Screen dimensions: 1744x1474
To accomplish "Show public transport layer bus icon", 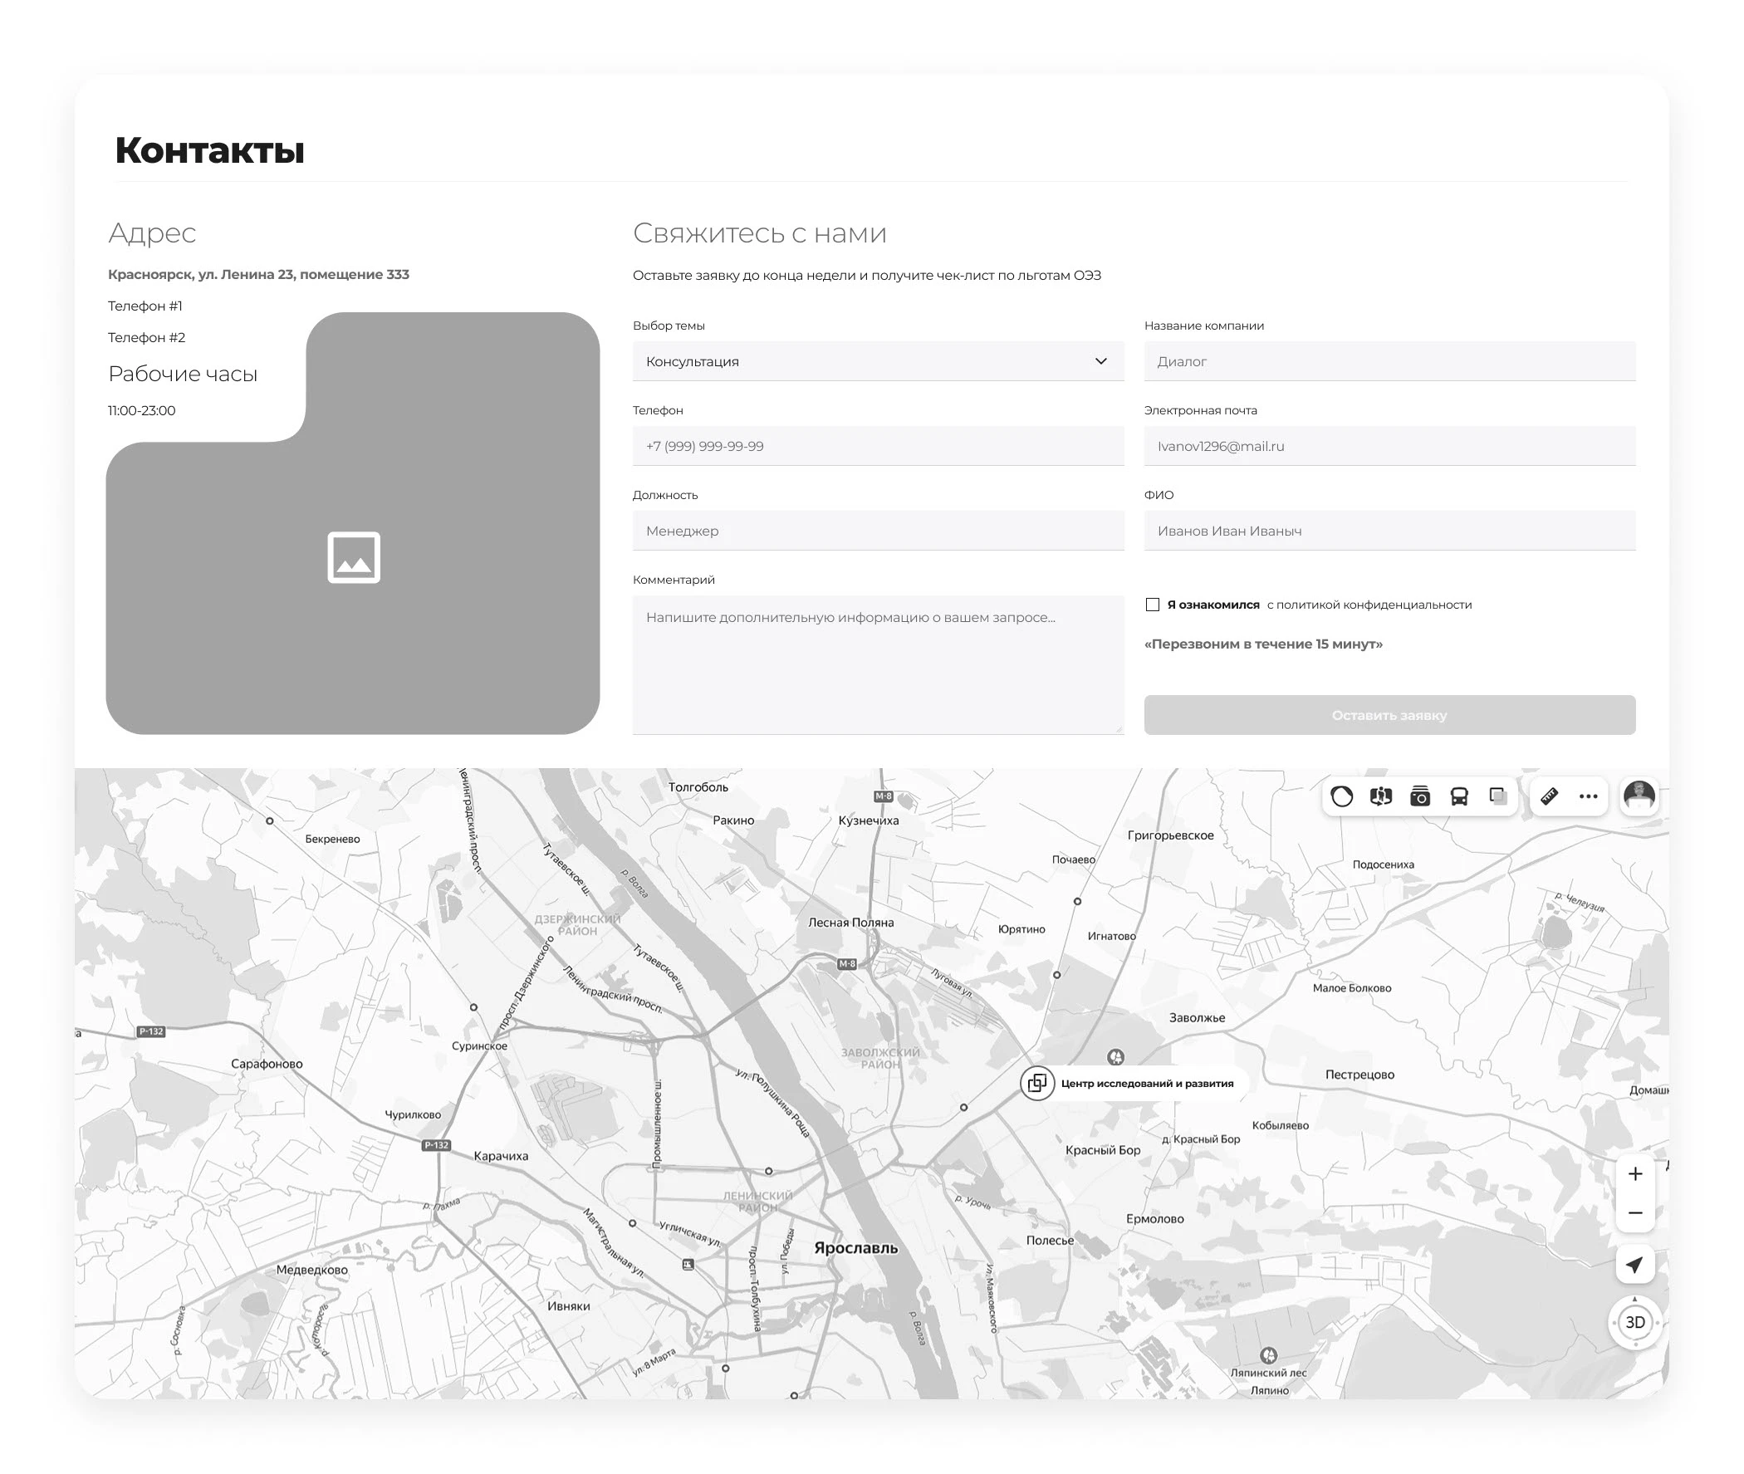I will pos(1458,796).
